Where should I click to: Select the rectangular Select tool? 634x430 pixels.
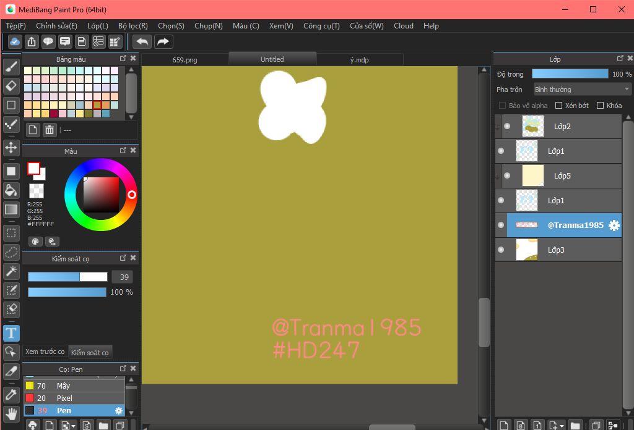(x=11, y=233)
